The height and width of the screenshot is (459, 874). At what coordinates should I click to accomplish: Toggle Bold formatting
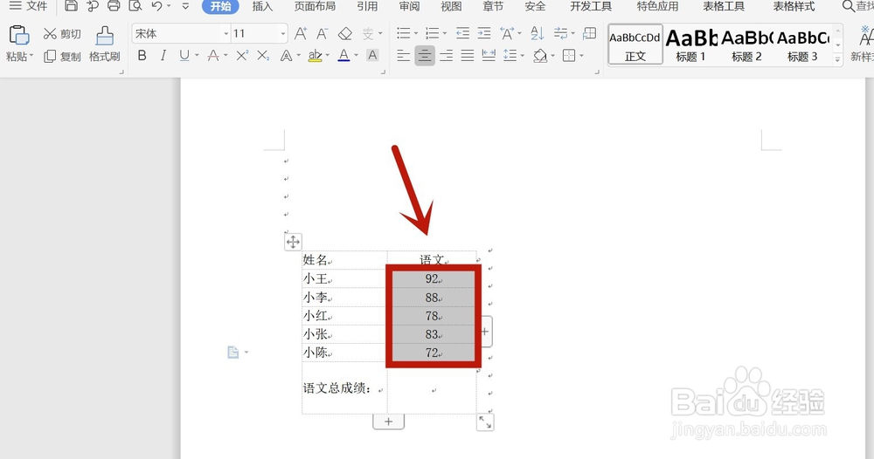[x=142, y=55]
